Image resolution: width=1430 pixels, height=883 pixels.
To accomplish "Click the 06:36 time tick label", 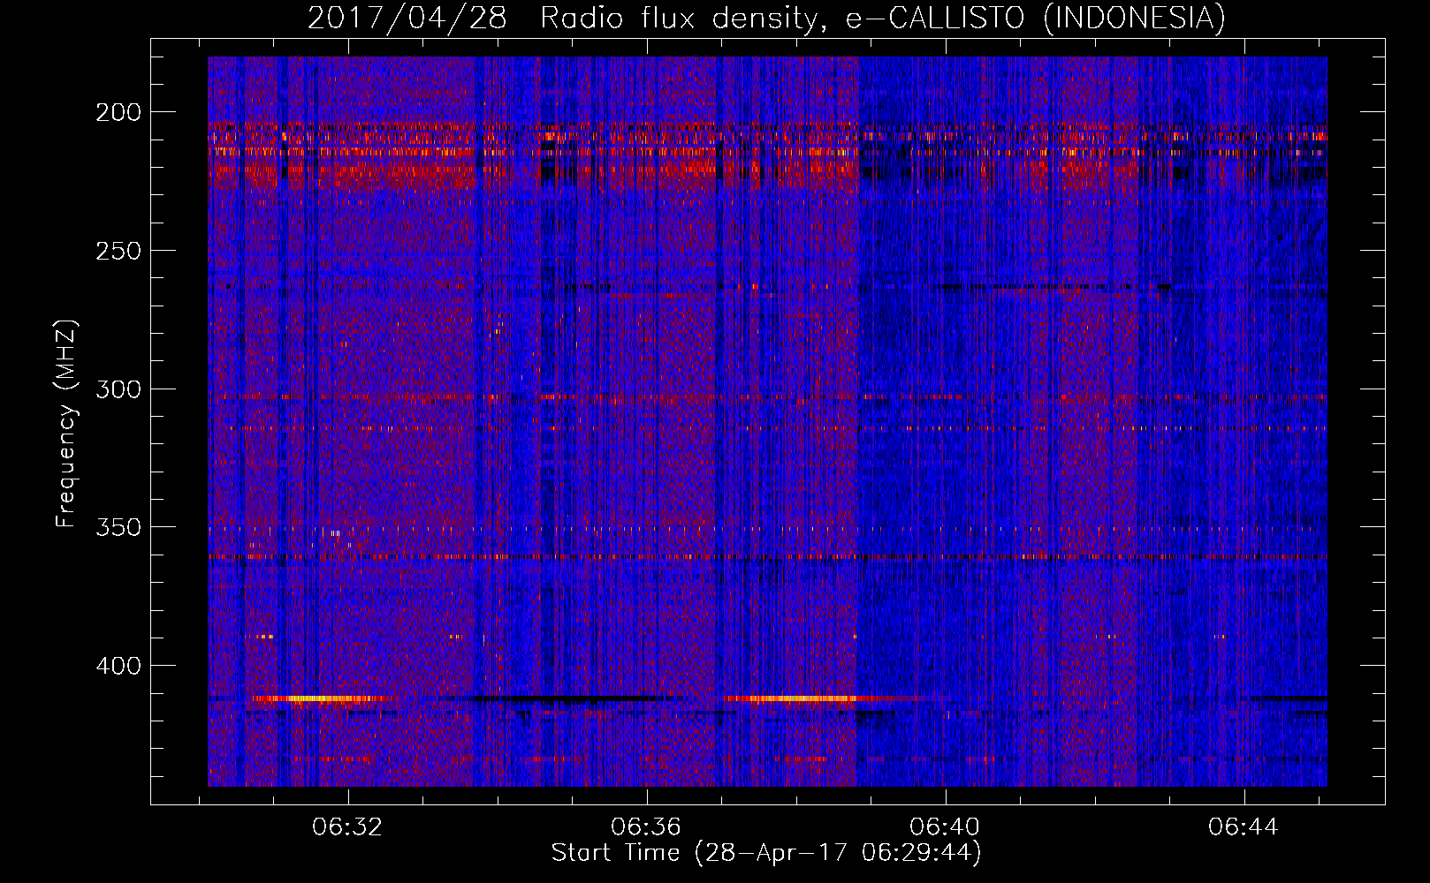I will point(646,827).
